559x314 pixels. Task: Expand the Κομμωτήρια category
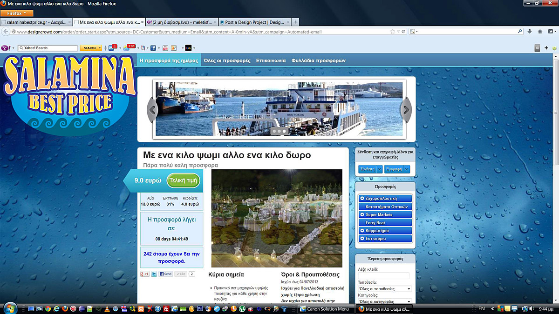click(362, 231)
